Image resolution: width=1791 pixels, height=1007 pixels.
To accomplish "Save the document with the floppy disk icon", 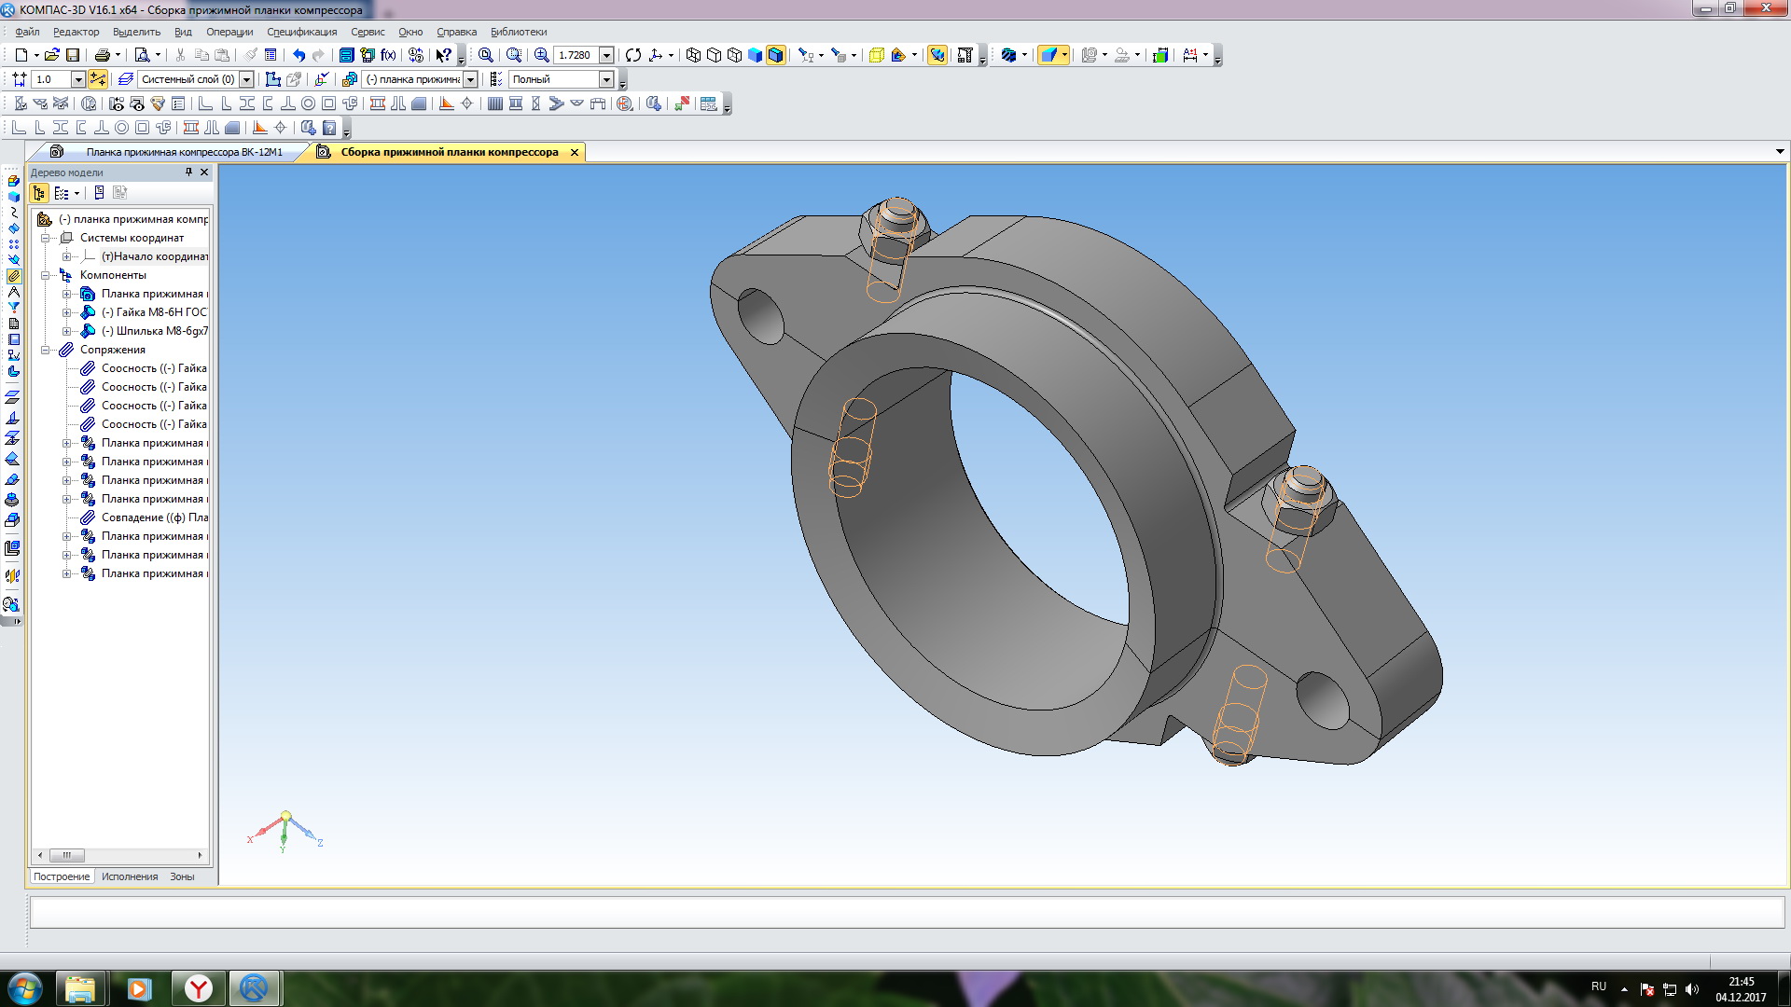I will click(x=73, y=55).
